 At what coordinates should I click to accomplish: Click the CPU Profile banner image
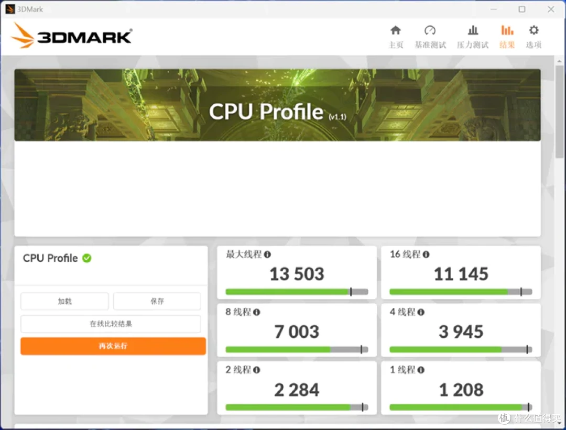tap(278, 105)
